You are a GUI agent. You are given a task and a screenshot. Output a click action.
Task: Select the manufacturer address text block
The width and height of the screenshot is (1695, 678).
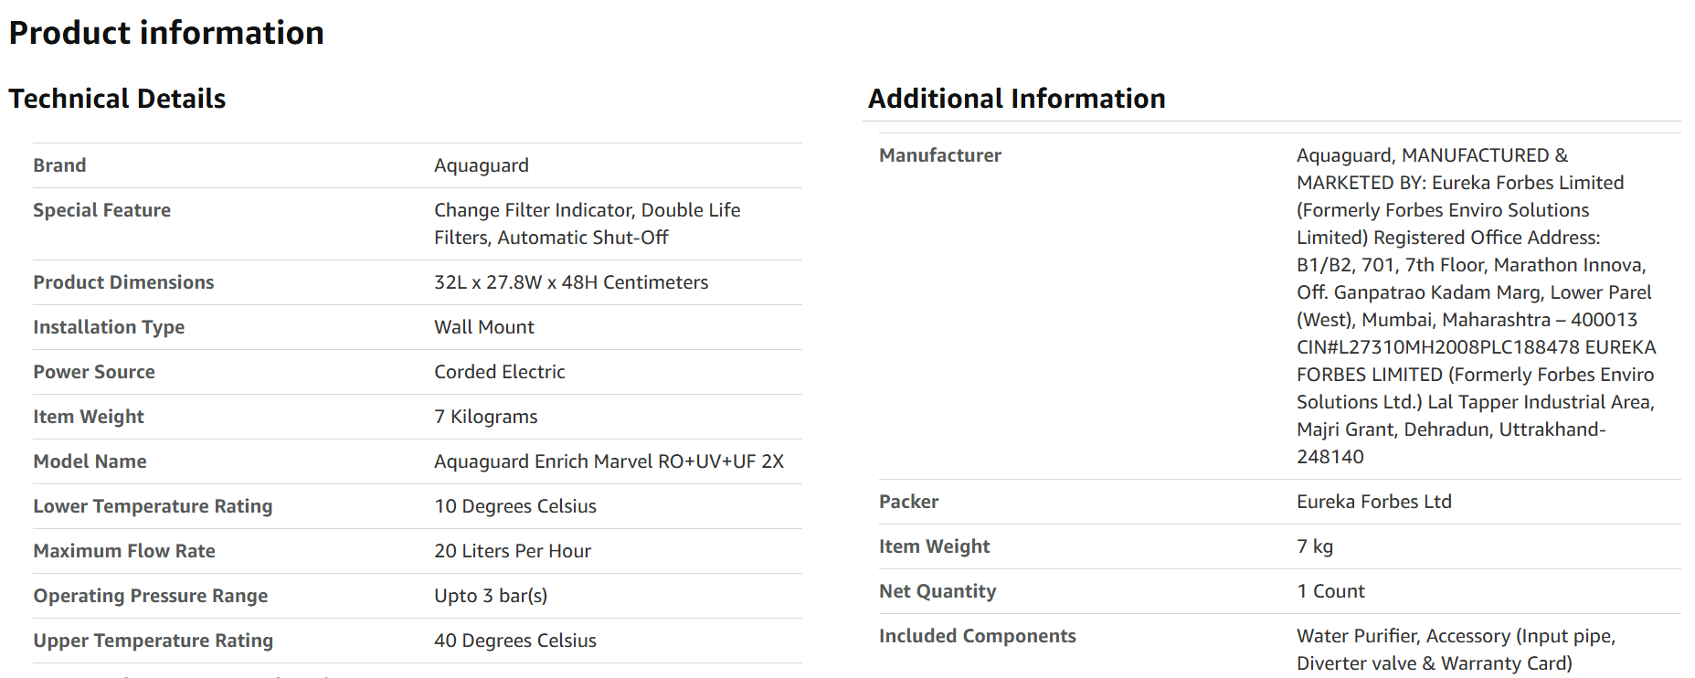coord(1477,306)
